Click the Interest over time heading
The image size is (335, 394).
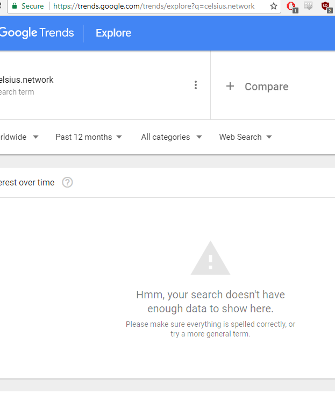tap(27, 183)
